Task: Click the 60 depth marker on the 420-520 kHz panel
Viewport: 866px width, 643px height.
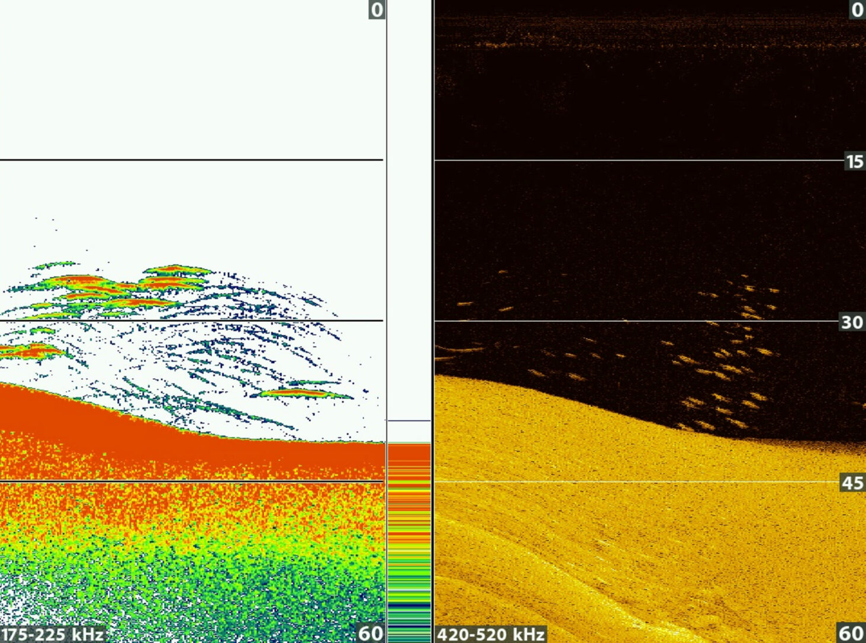Action: pos(851,633)
